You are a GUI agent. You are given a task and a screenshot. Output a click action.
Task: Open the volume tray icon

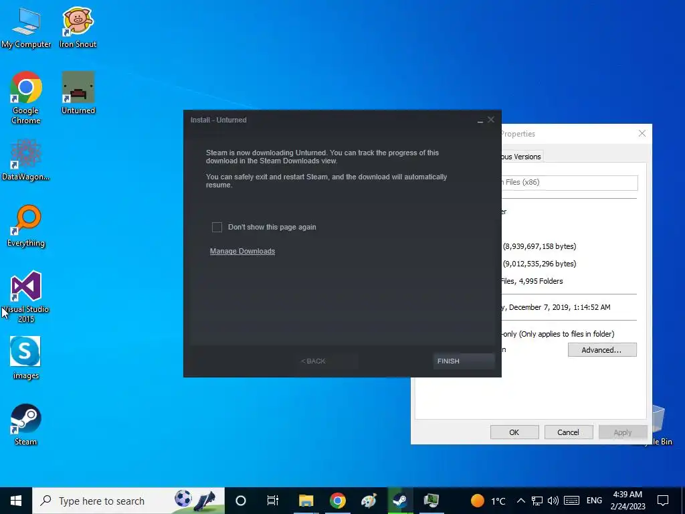[553, 501]
